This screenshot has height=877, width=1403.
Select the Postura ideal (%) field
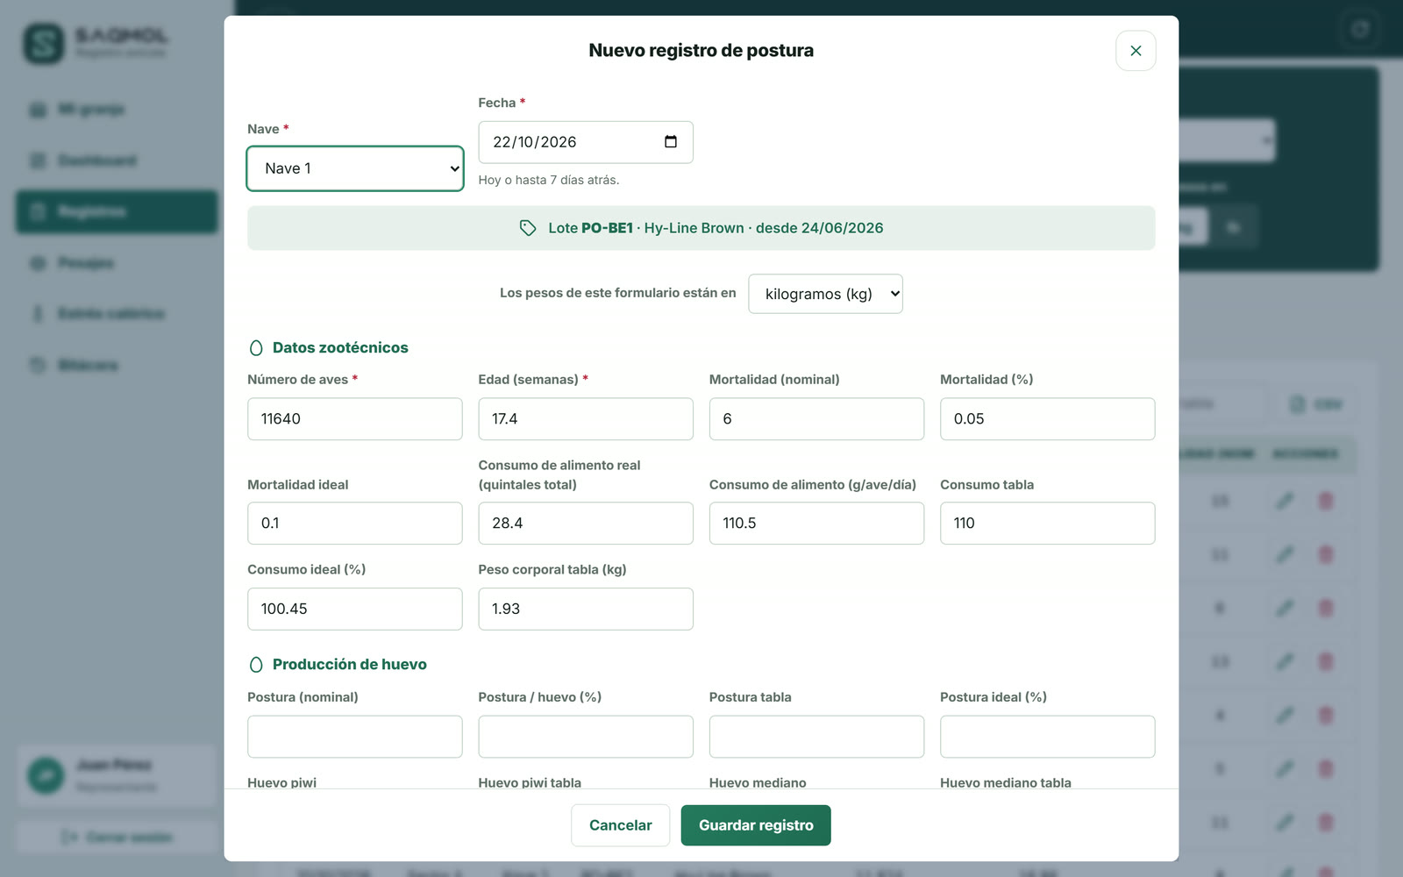click(x=1048, y=737)
